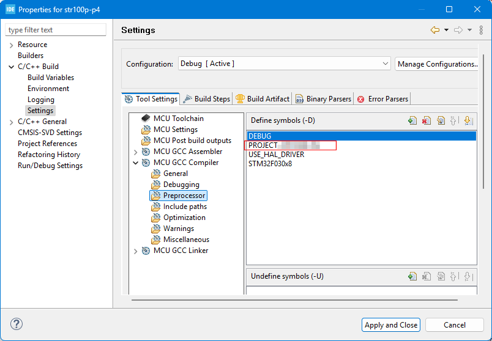Image resolution: width=492 pixels, height=341 pixels.
Task: Expand the MCU GCC Linker node
Action: (136, 251)
